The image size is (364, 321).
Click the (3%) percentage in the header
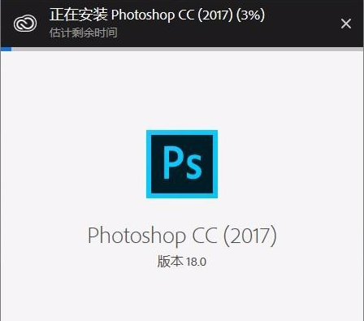click(250, 15)
